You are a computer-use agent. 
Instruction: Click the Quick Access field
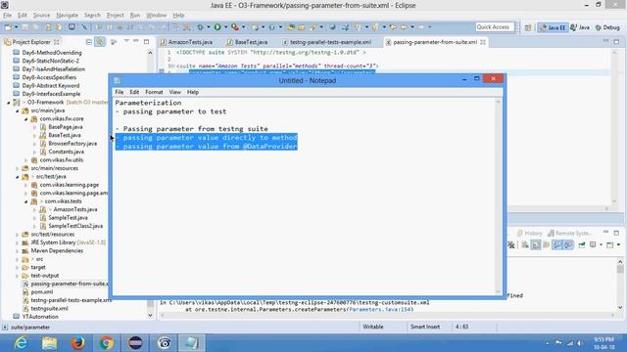pyautogui.click(x=495, y=27)
